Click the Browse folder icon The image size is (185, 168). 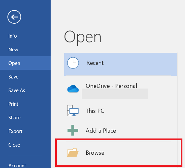(73, 152)
